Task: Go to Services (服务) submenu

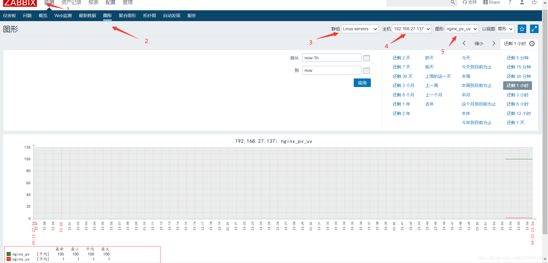Action: (x=192, y=16)
